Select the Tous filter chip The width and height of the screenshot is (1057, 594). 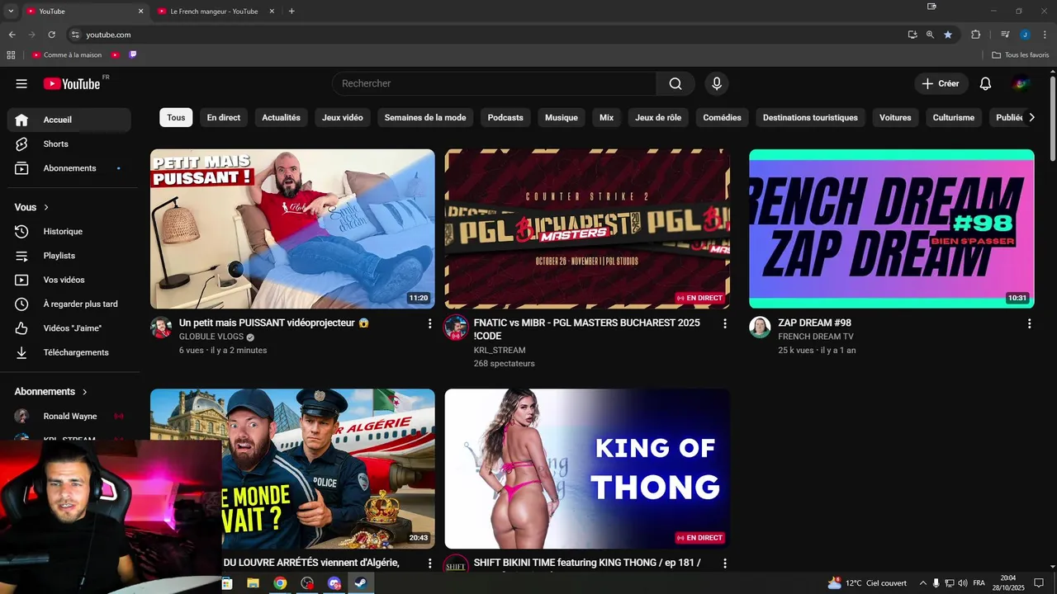coord(176,117)
